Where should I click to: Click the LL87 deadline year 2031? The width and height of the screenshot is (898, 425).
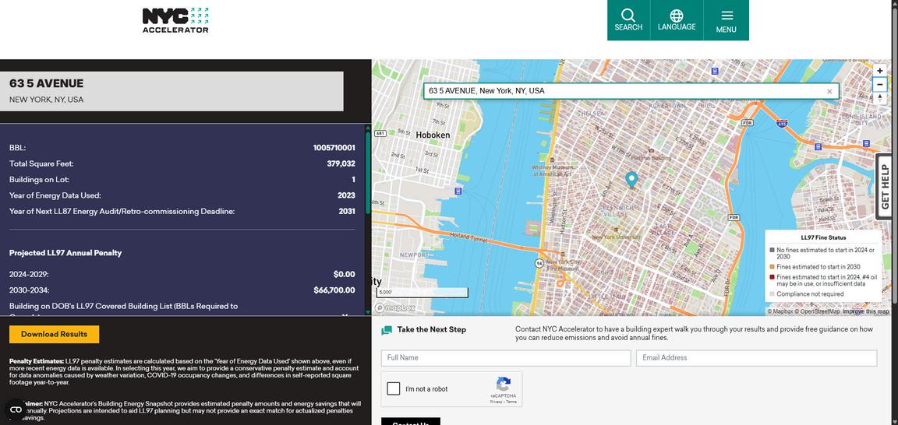[346, 211]
